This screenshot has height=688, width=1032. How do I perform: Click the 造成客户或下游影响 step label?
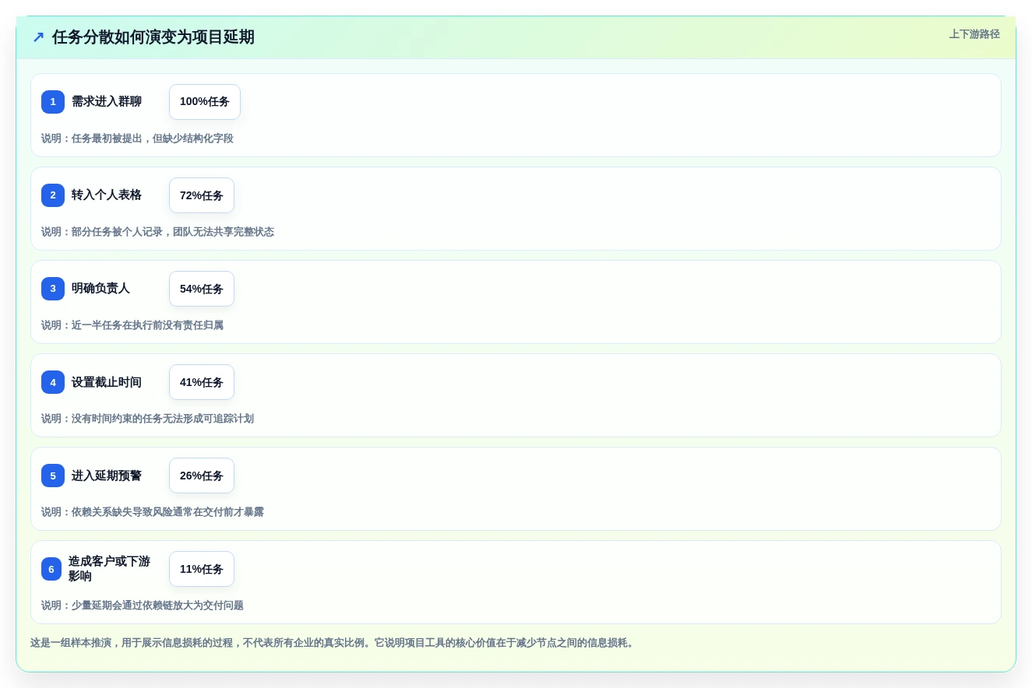109,569
